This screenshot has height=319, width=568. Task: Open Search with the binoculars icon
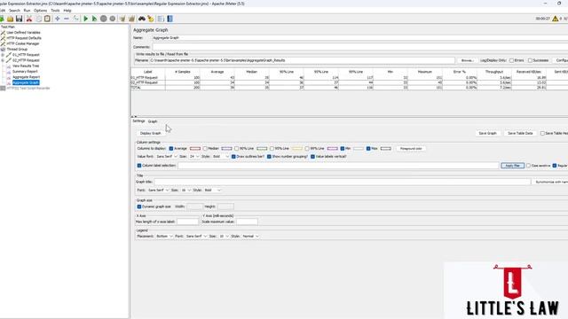pyautogui.click(x=142, y=19)
